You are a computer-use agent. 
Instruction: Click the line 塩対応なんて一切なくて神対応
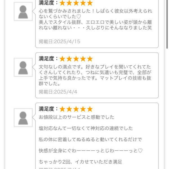tap(86, 128)
